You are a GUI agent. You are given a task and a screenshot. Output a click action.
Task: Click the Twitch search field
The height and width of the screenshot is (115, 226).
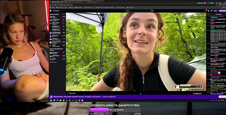[138, 11]
